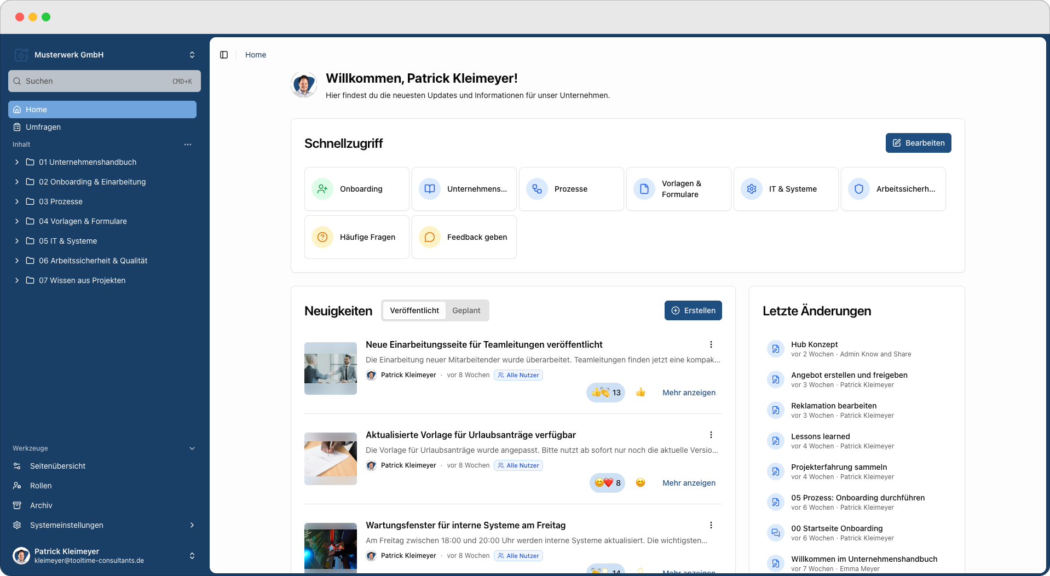Image resolution: width=1050 pixels, height=576 pixels.
Task: Open the user account menu chevron
Action: point(192,556)
